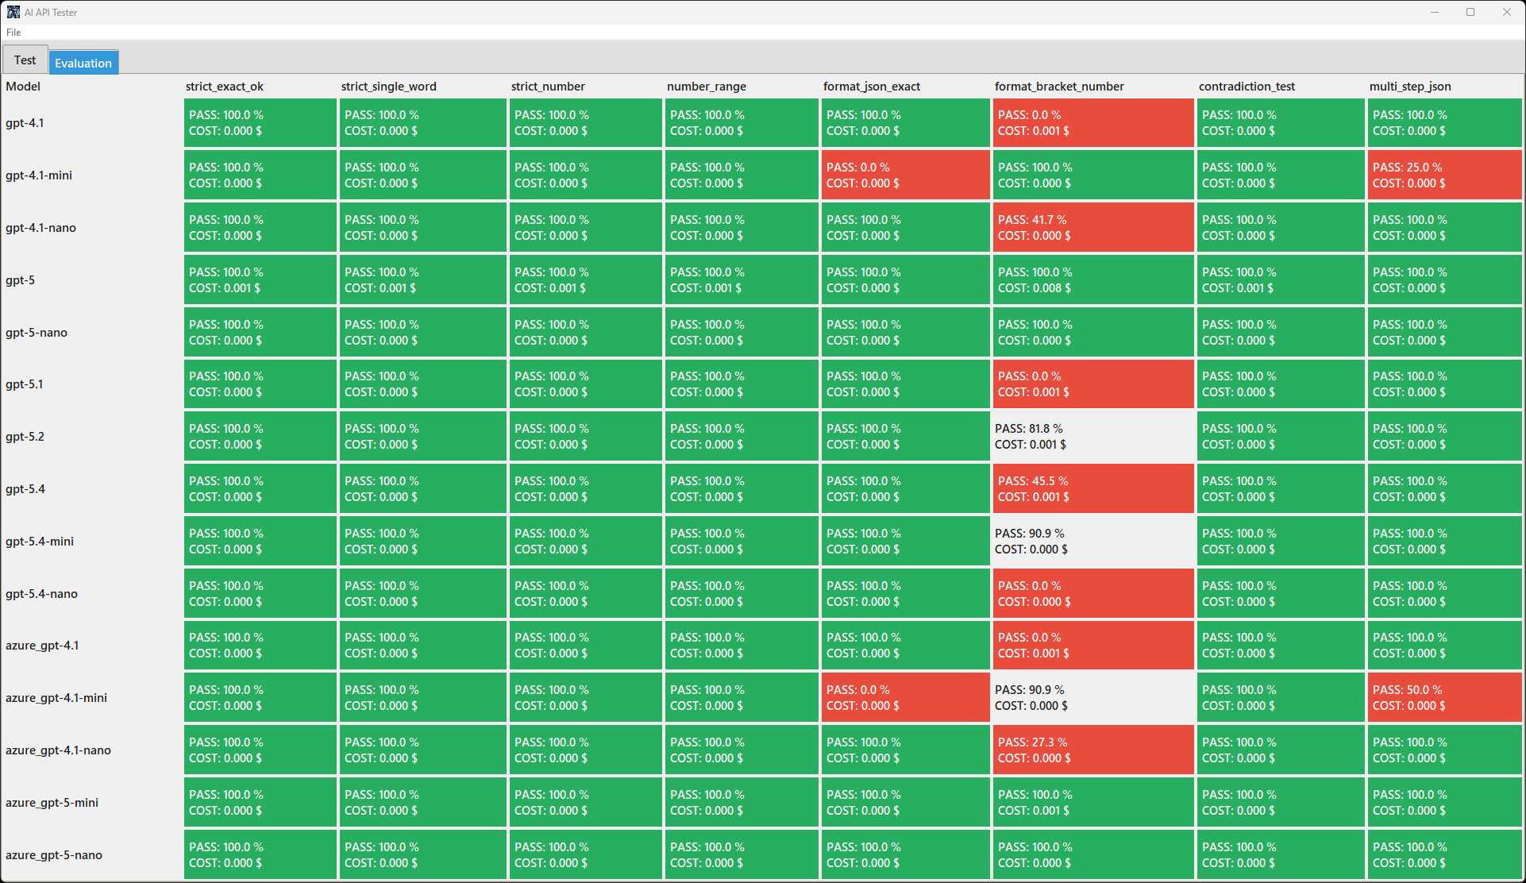Click gpt-4.1-mini 25.0% multi_step_json cell
Image resolution: width=1526 pixels, height=883 pixels.
point(1444,175)
